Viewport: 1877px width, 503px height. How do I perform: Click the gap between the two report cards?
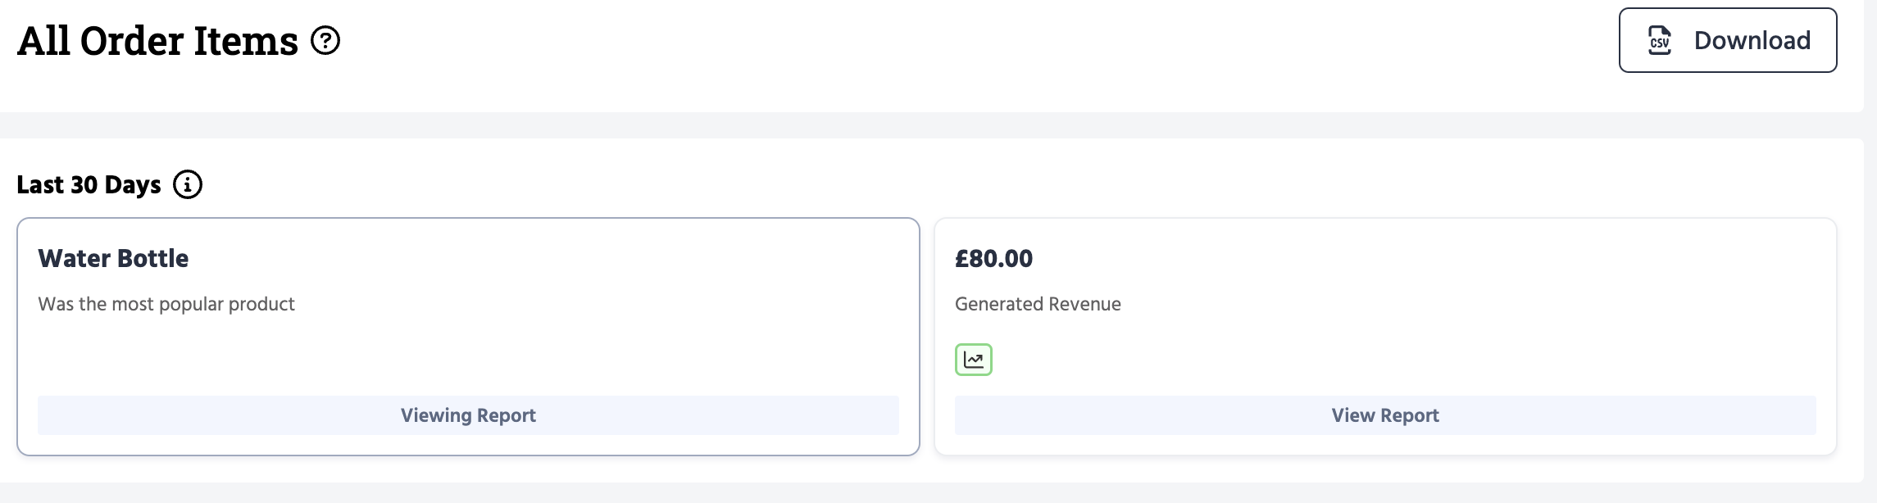tap(927, 336)
